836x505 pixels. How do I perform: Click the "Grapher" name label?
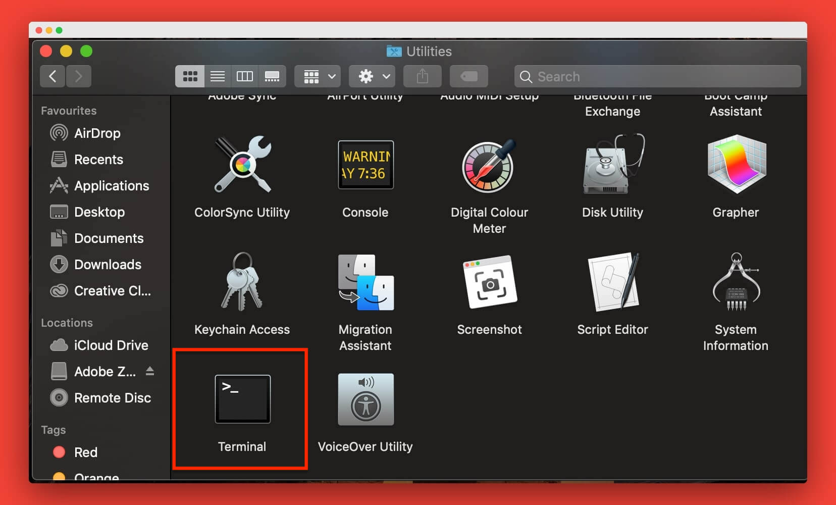[736, 212]
